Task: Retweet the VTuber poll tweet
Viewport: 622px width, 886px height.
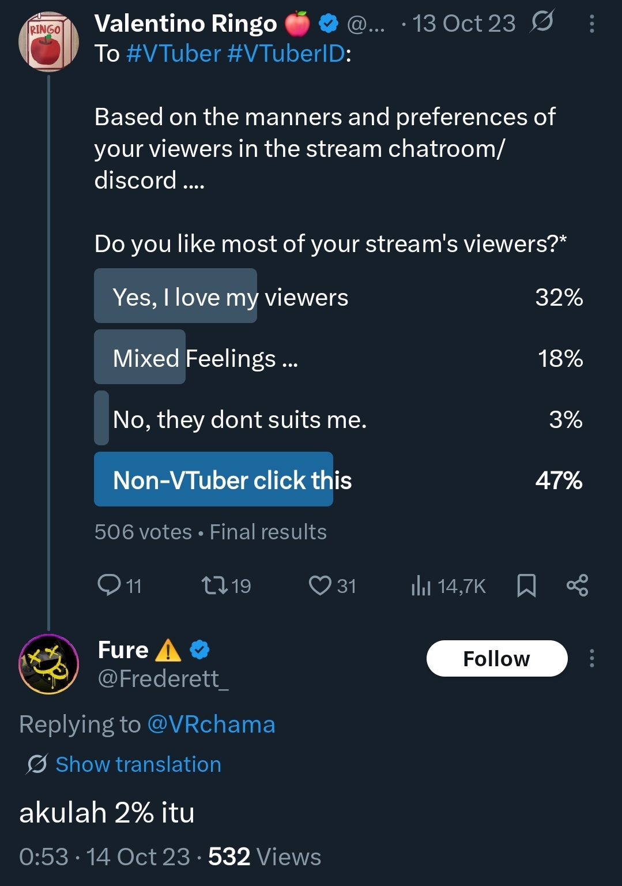Action: click(214, 585)
